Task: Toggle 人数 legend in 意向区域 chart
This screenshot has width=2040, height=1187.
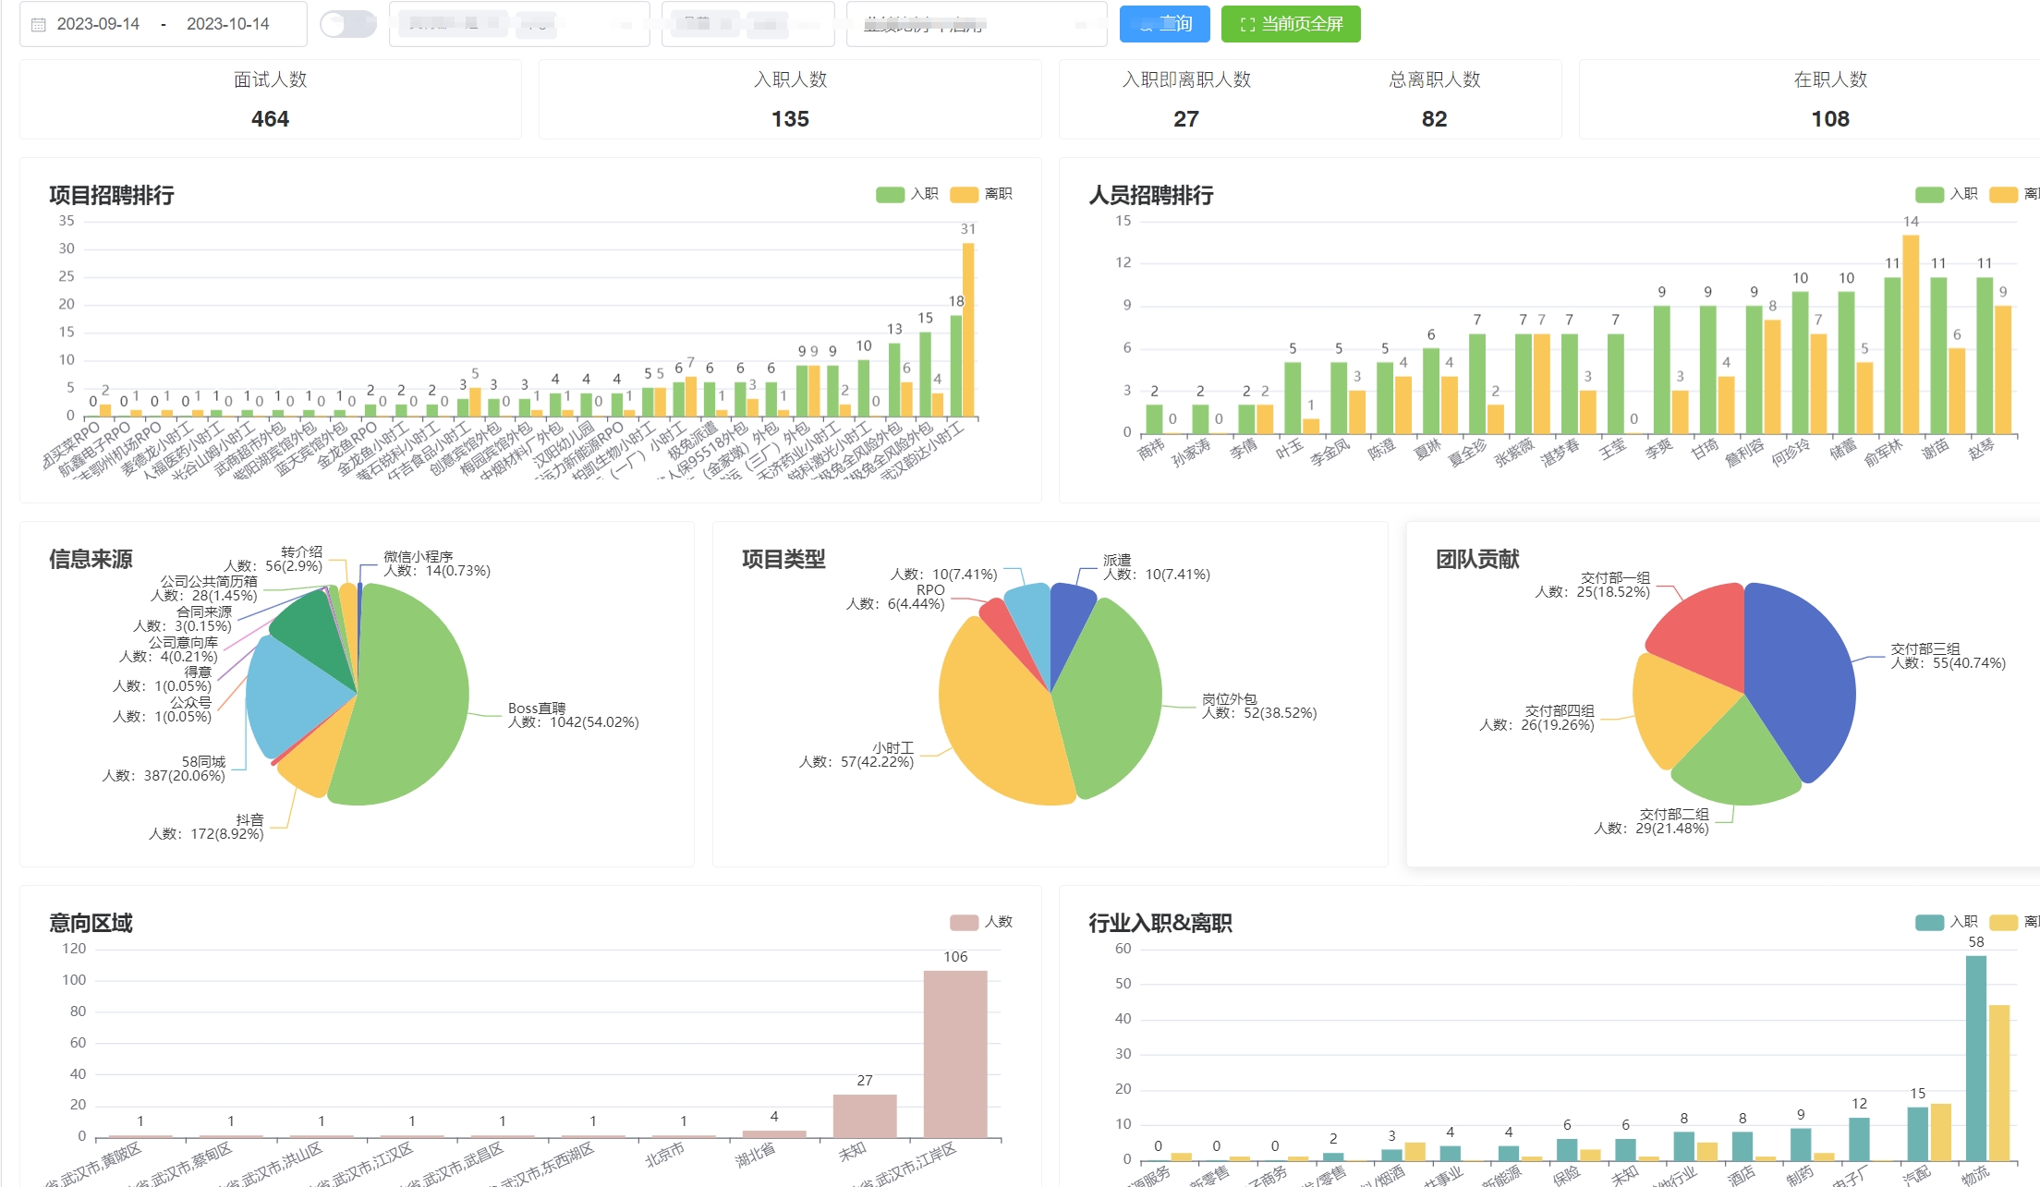Action: coord(981,922)
